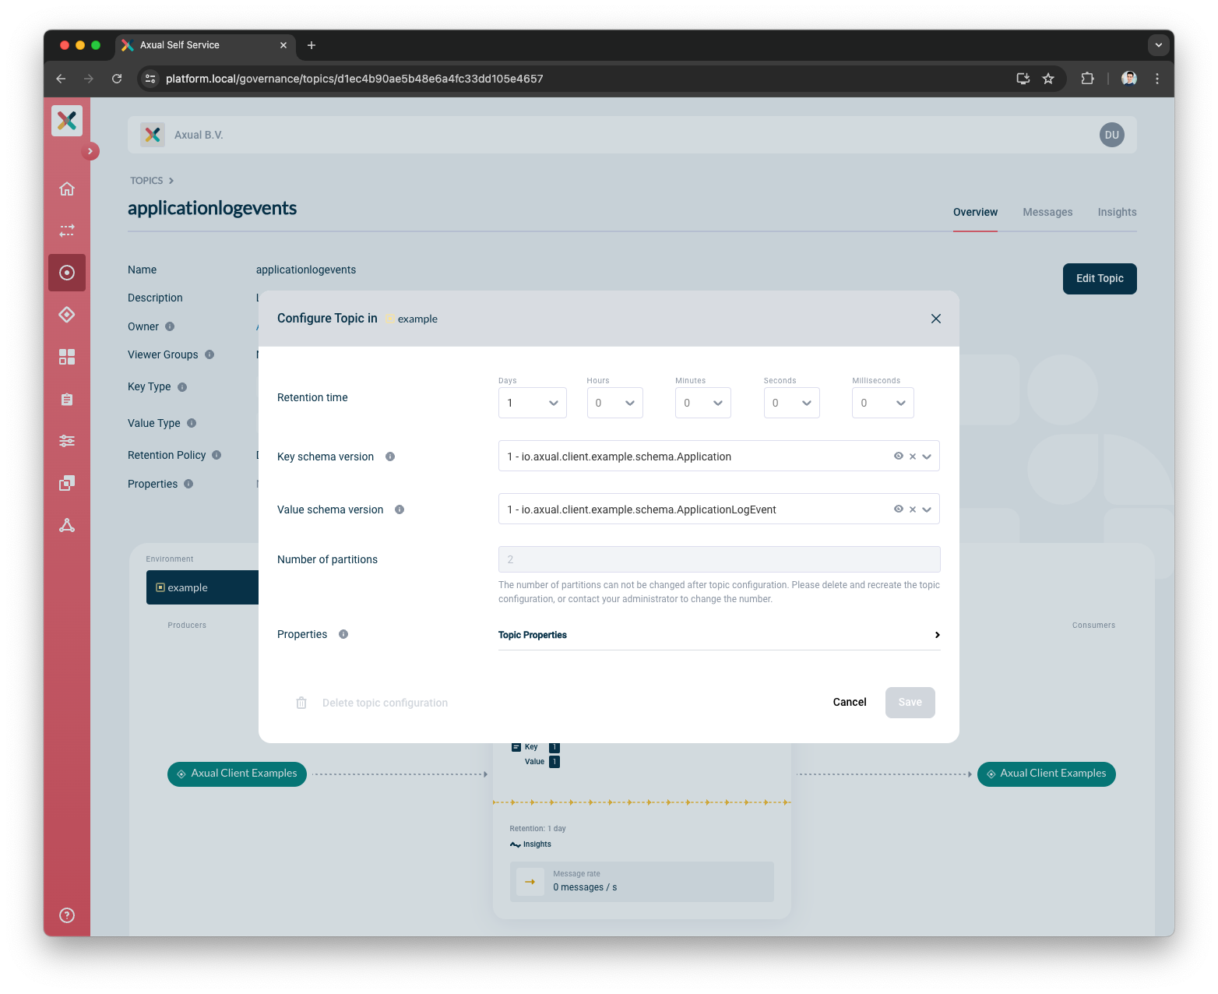Select the example environment tab
Viewport: 1218px width, 994px height.
click(x=202, y=587)
